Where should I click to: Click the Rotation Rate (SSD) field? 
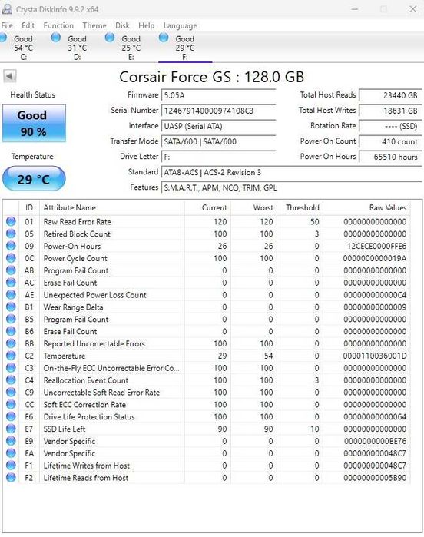(390, 126)
